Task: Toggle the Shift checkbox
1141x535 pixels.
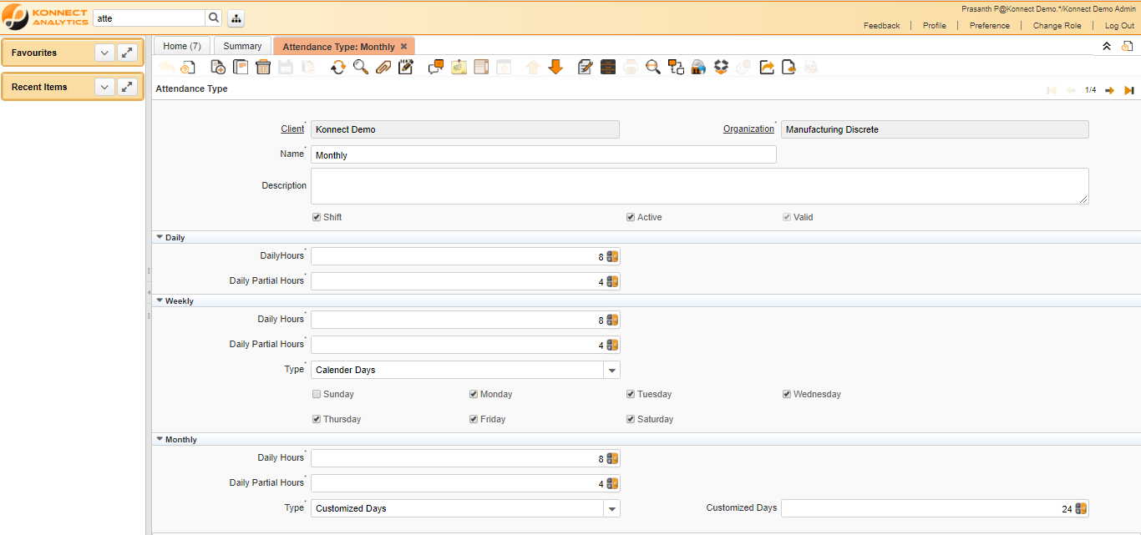Action: pos(317,217)
